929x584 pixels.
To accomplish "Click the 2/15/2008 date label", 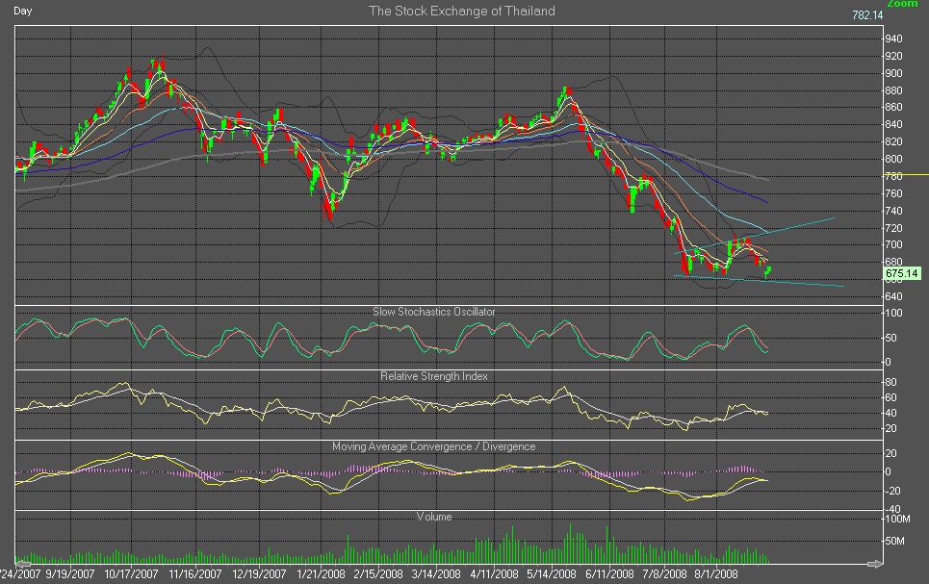I will point(378,574).
